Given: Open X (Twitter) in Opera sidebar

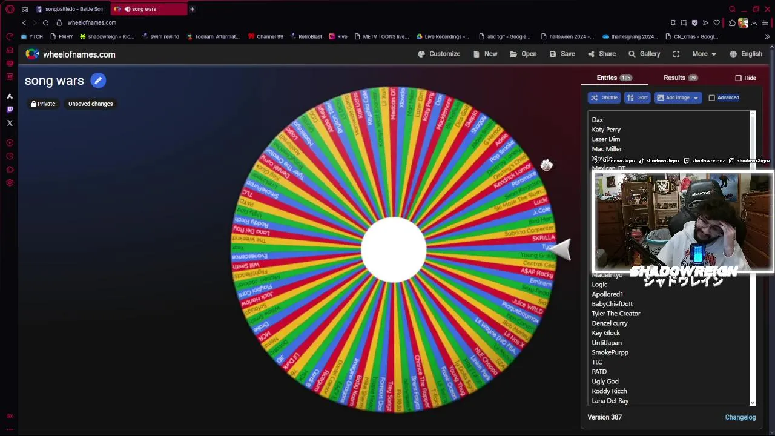Looking at the screenshot, I should click(10, 123).
